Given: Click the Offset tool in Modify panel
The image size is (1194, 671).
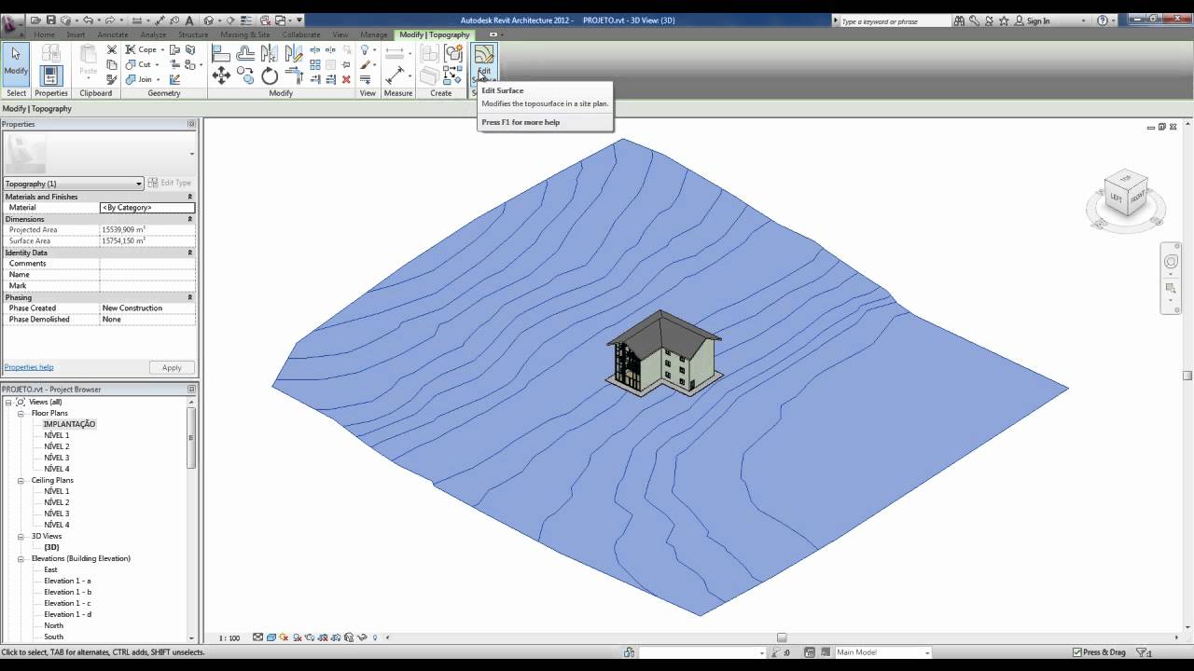Looking at the screenshot, I should coord(246,53).
